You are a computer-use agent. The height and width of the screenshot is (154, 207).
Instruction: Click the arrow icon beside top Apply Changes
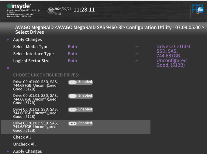click(x=8, y=40)
